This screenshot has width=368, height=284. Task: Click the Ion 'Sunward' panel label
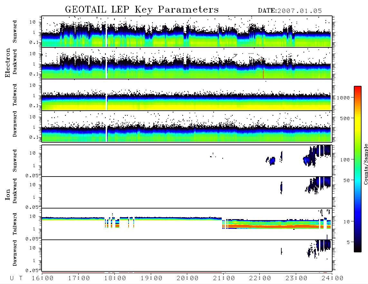click(15, 161)
